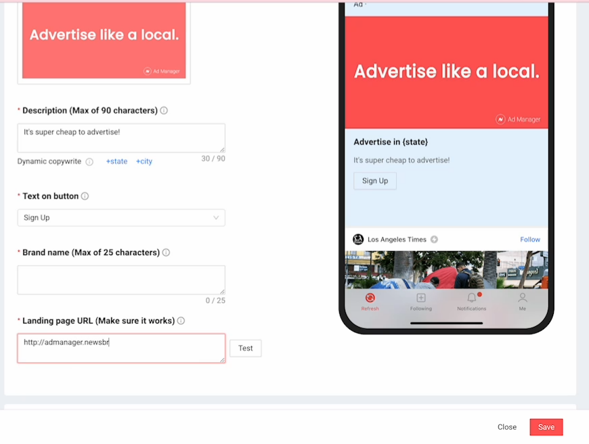This screenshot has width=589, height=444.
Task: Tap Following icon in phone preview
Action: click(420, 298)
